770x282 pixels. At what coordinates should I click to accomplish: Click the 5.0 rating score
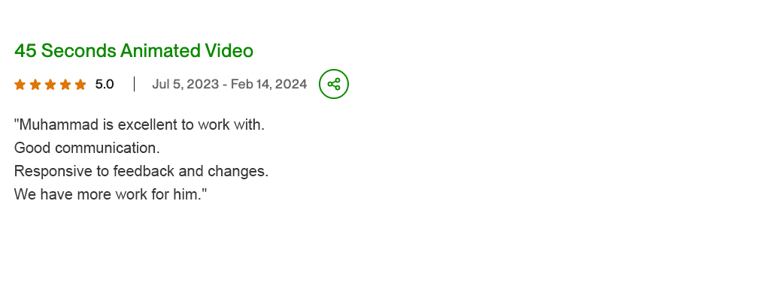pyautogui.click(x=105, y=85)
